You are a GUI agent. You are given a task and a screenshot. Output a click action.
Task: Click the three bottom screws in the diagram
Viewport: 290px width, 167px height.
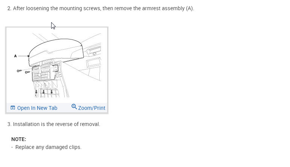(44, 91)
